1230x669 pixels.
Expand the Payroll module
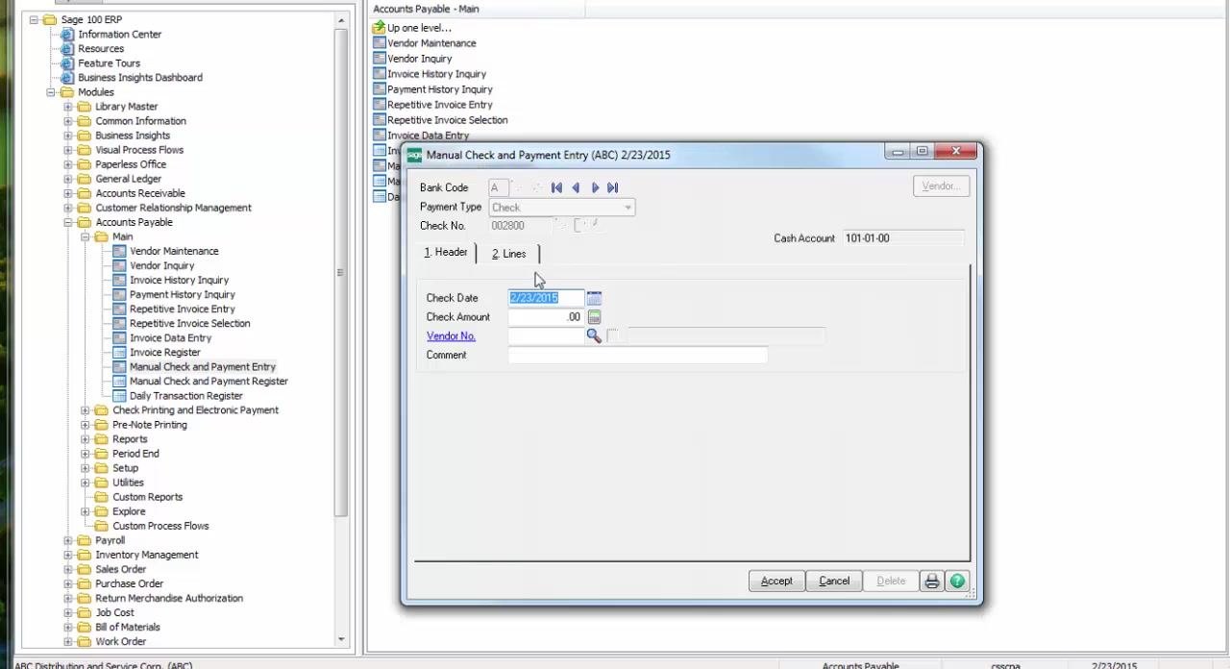click(68, 540)
